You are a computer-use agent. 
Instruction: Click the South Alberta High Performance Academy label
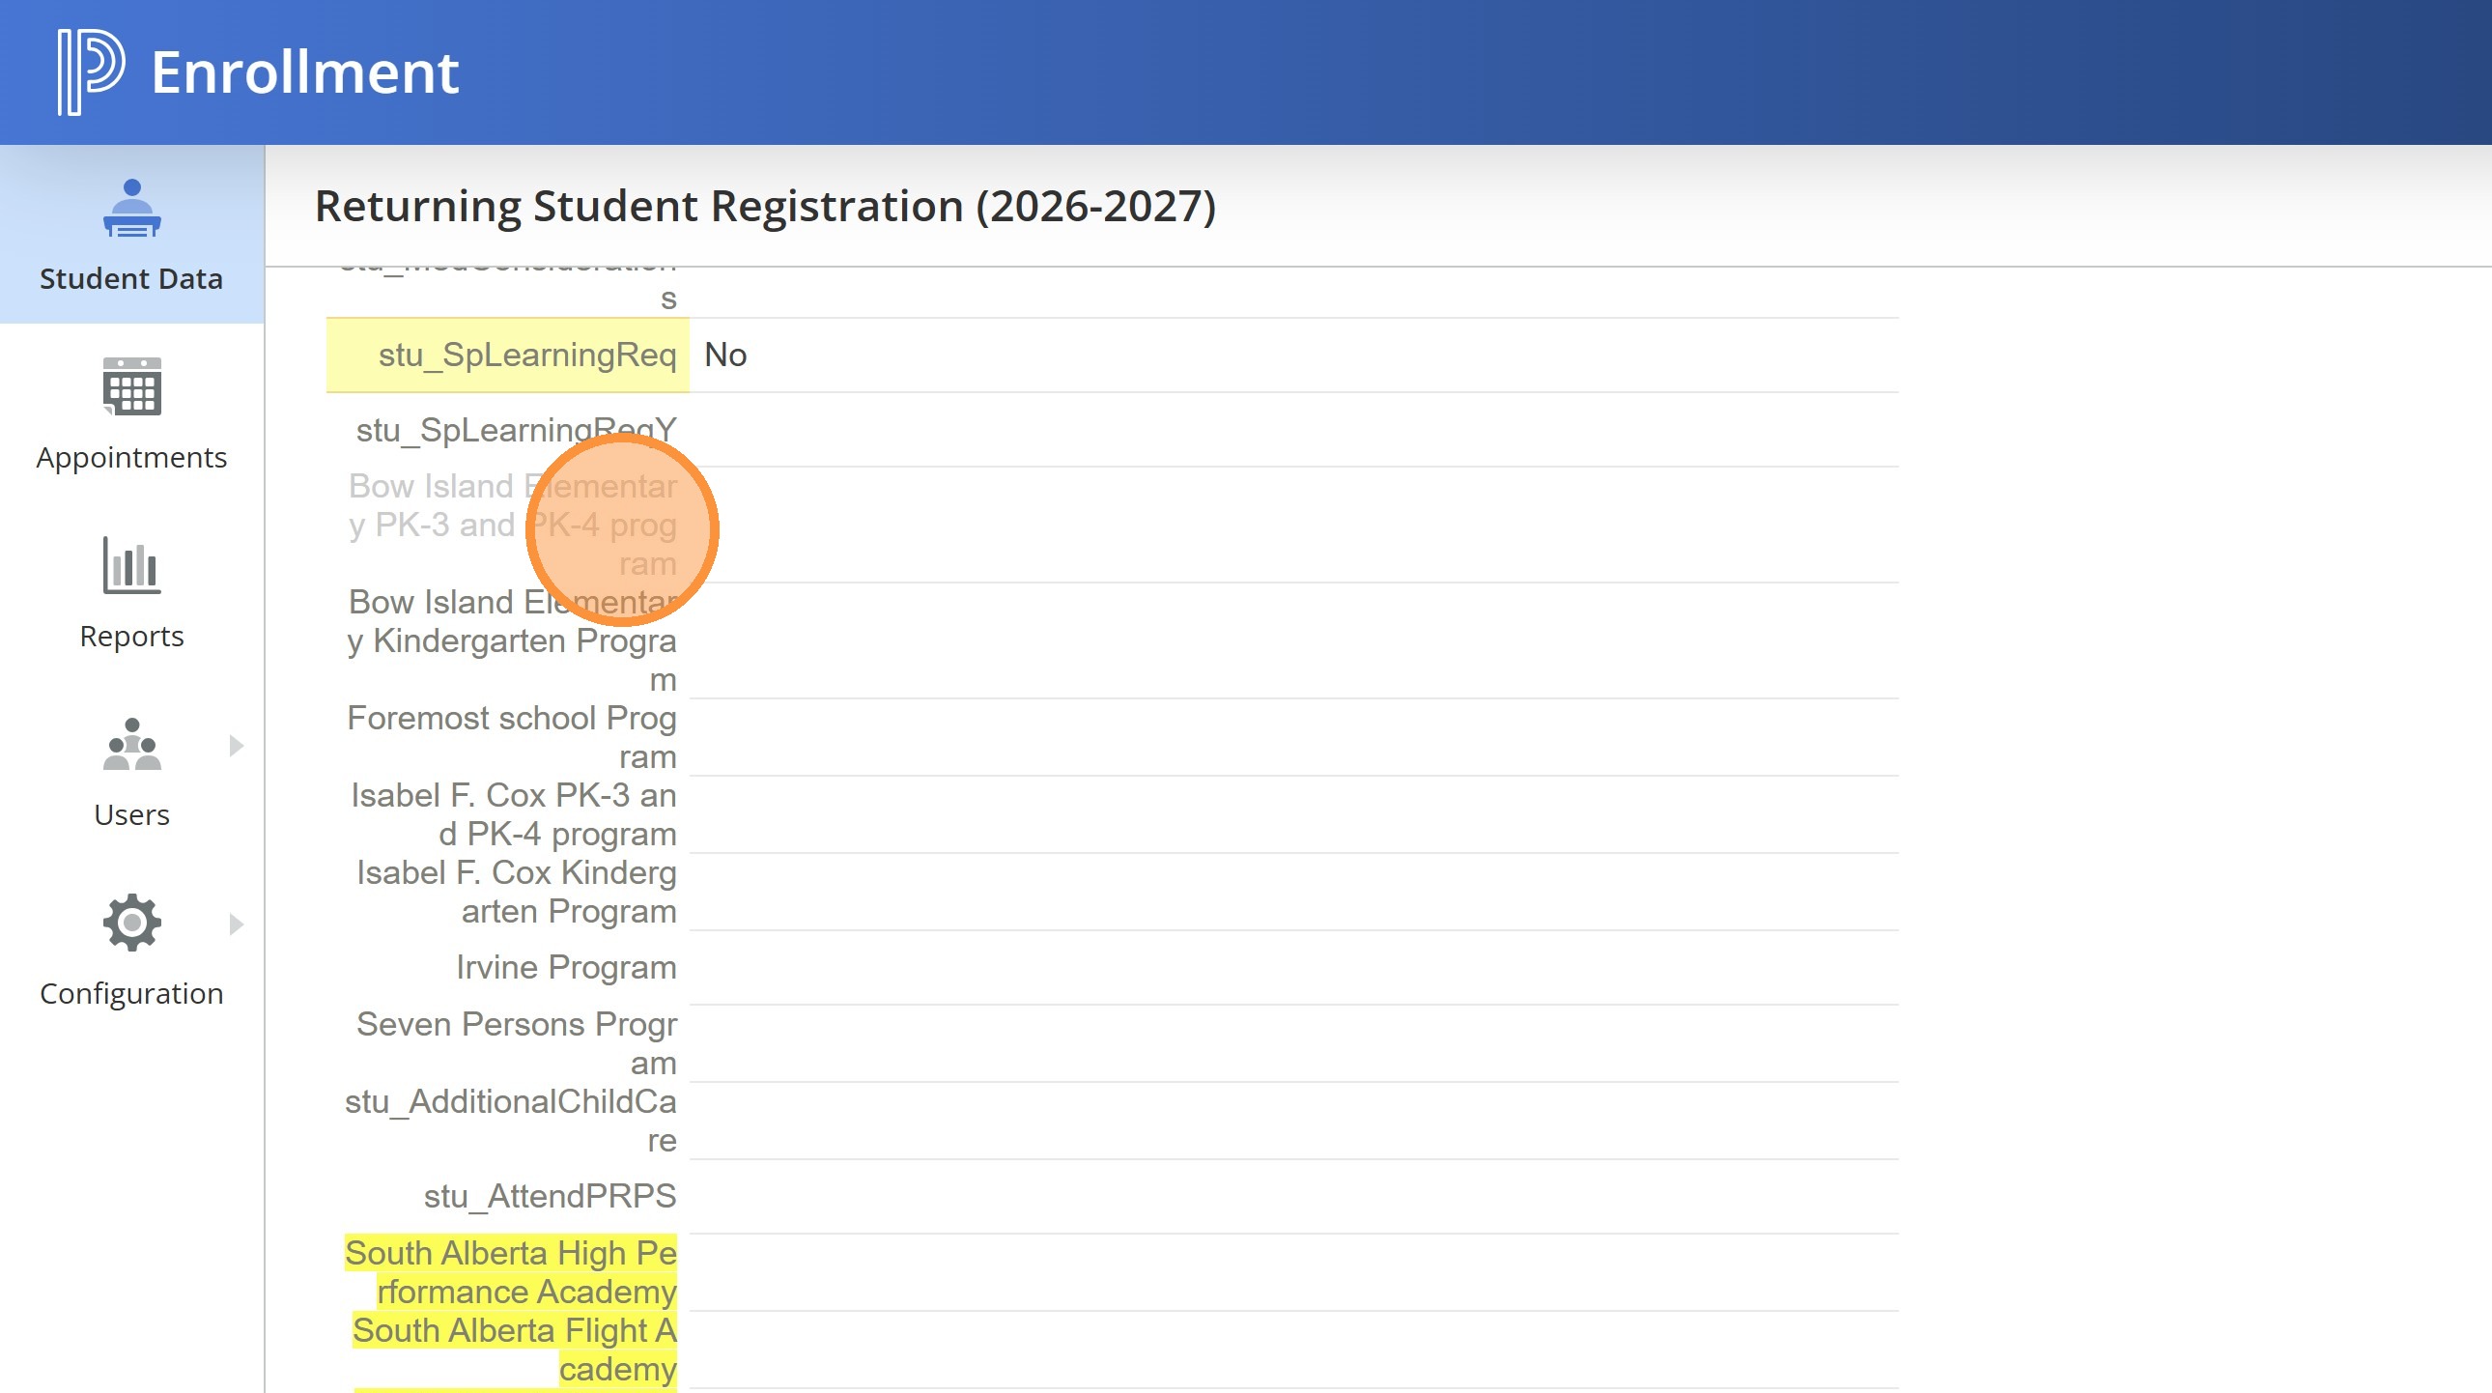pyautogui.click(x=512, y=1273)
